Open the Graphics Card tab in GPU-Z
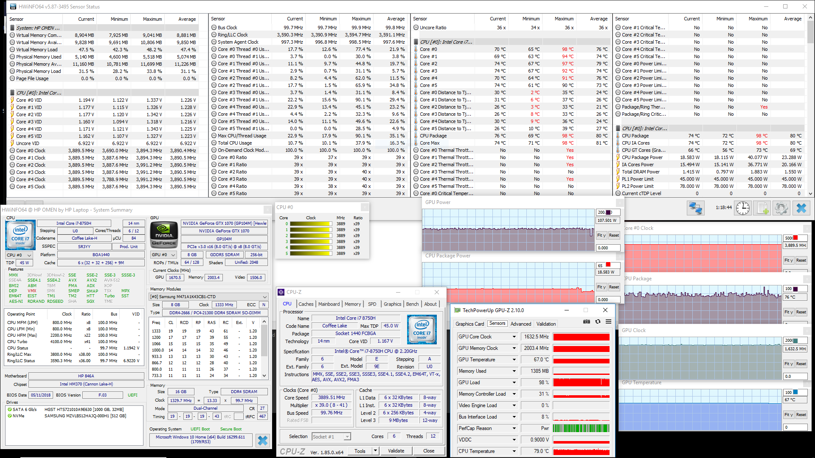This screenshot has height=458, width=815. pos(469,324)
